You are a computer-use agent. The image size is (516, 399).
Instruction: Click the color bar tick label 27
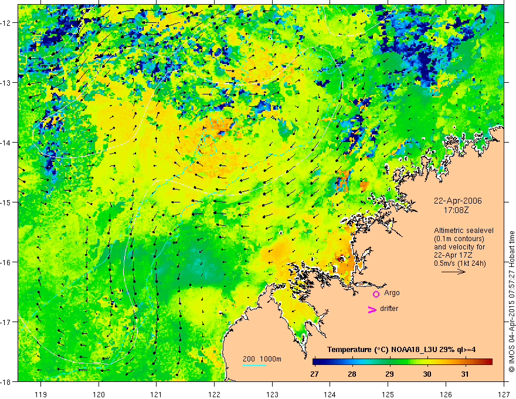tap(314, 374)
